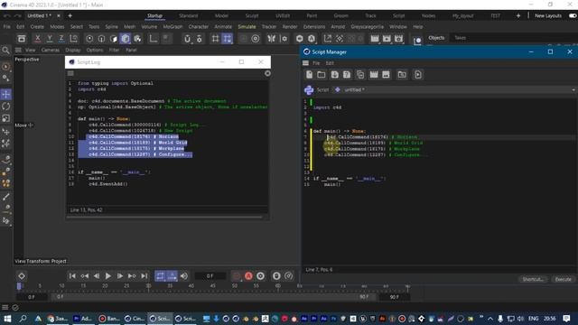
Task: Select the Move tool in left palette
Action: [x=6, y=94]
